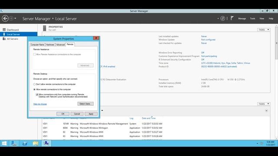Click the All Servers icon in sidebar
The image size is (278, 156).
[4, 39]
